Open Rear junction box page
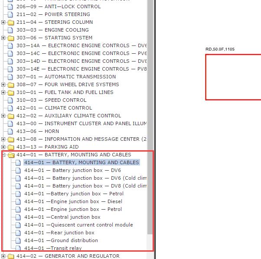Screen dimensions: 261x259 pyautogui.click(x=59, y=233)
